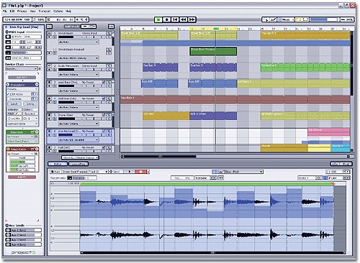Click the red record button in editor toolbar
Viewport: 360px width, 263px height.
(141, 172)
